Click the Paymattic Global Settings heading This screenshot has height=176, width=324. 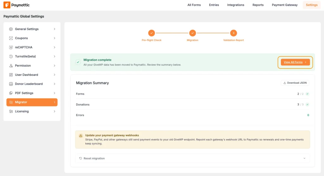point(24,16)
